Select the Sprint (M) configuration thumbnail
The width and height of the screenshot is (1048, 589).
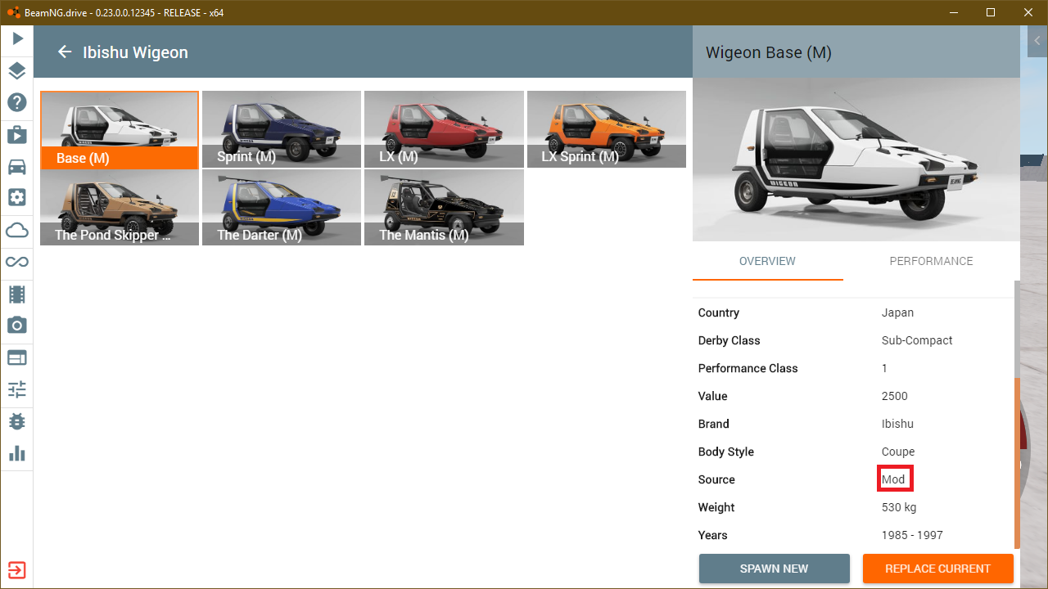coord(282,129)
